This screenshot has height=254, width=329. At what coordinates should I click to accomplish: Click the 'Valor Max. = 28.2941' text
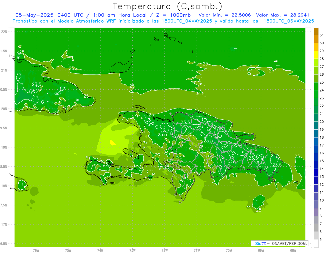(x=282, y=15)
